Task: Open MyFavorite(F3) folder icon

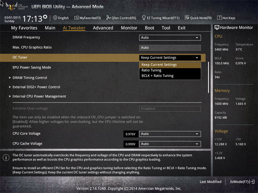Action: (76, 18)
